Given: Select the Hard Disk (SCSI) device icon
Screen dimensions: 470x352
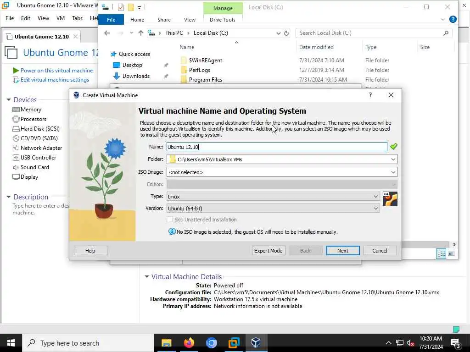Looking at the screenshot, I should pos(16,129).
